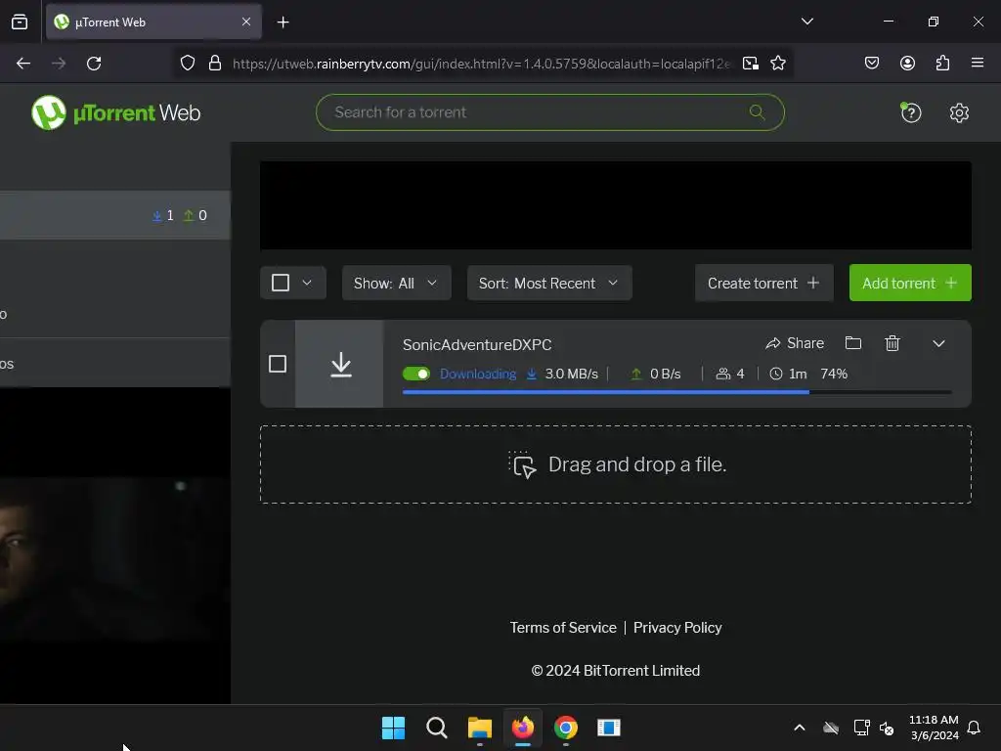Click the green Add torrent button
This screenshot has height=751, width=1001.
click(910, 283)
